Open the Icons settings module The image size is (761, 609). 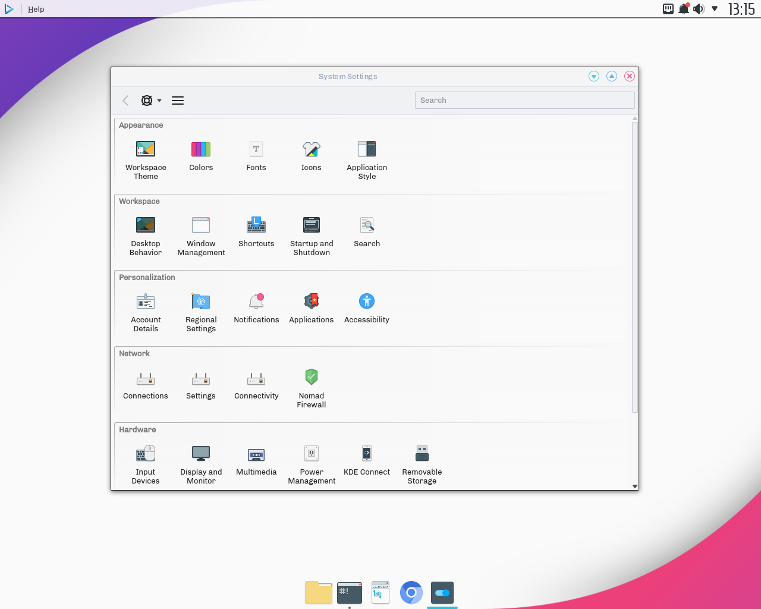click(312, 155)
